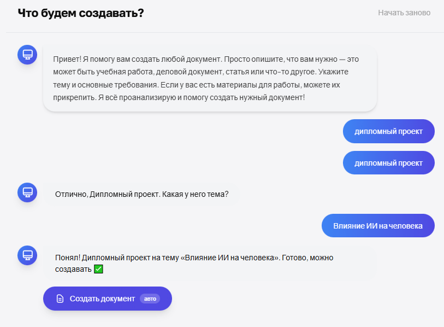Click the "Влияние ИИ на человека" user bubble
The image size is (444, 327).
click(x=378, y=226)
